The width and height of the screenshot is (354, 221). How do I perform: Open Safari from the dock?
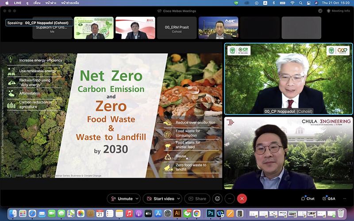(x=32, y=213)
